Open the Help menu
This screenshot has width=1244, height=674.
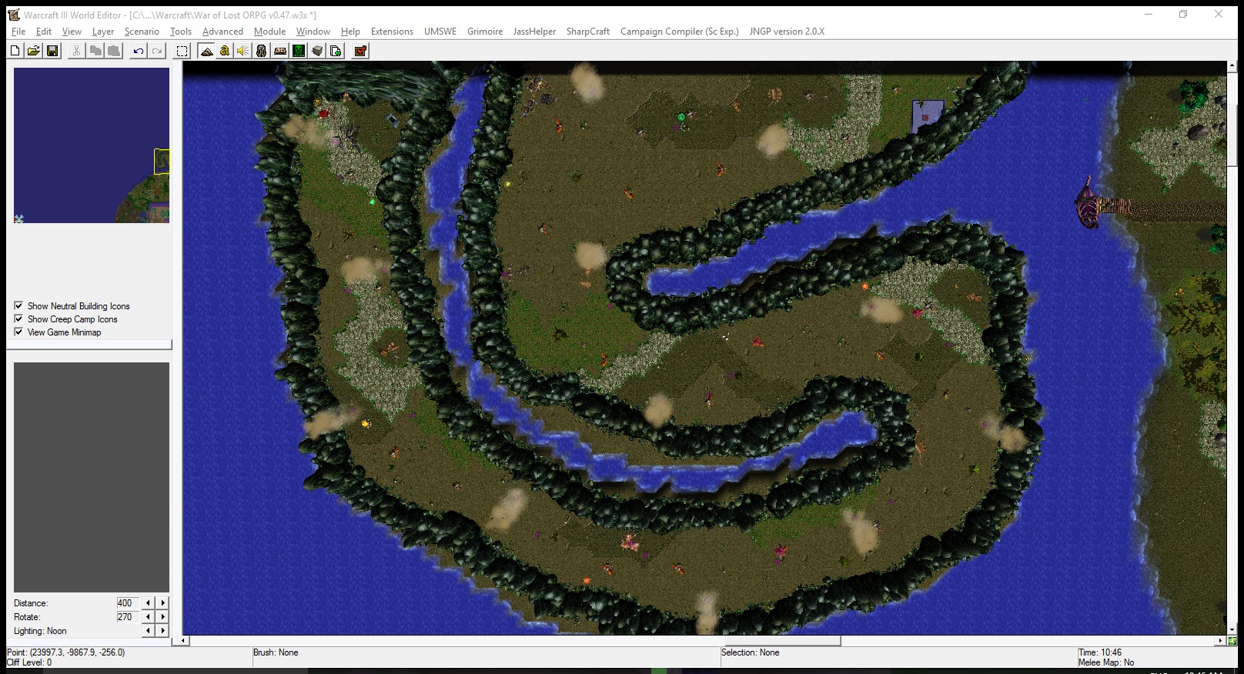pos(350,32)
